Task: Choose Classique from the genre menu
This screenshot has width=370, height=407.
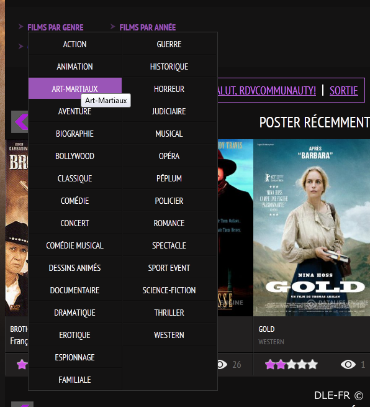Action: [74, 178]
